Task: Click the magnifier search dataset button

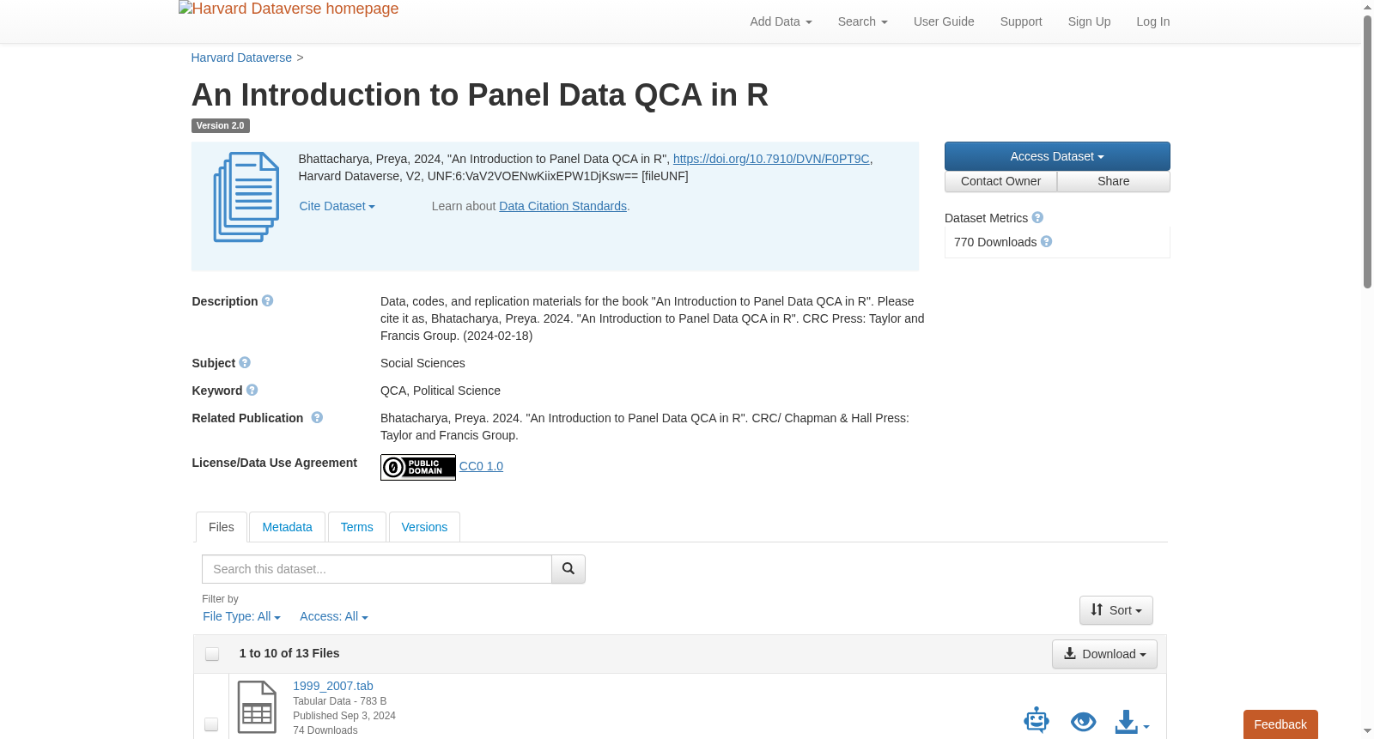Action: point(568,569)
